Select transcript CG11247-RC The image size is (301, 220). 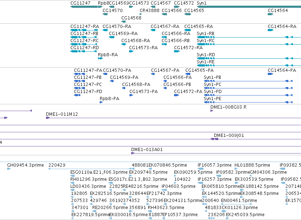[x=85, y=41]
